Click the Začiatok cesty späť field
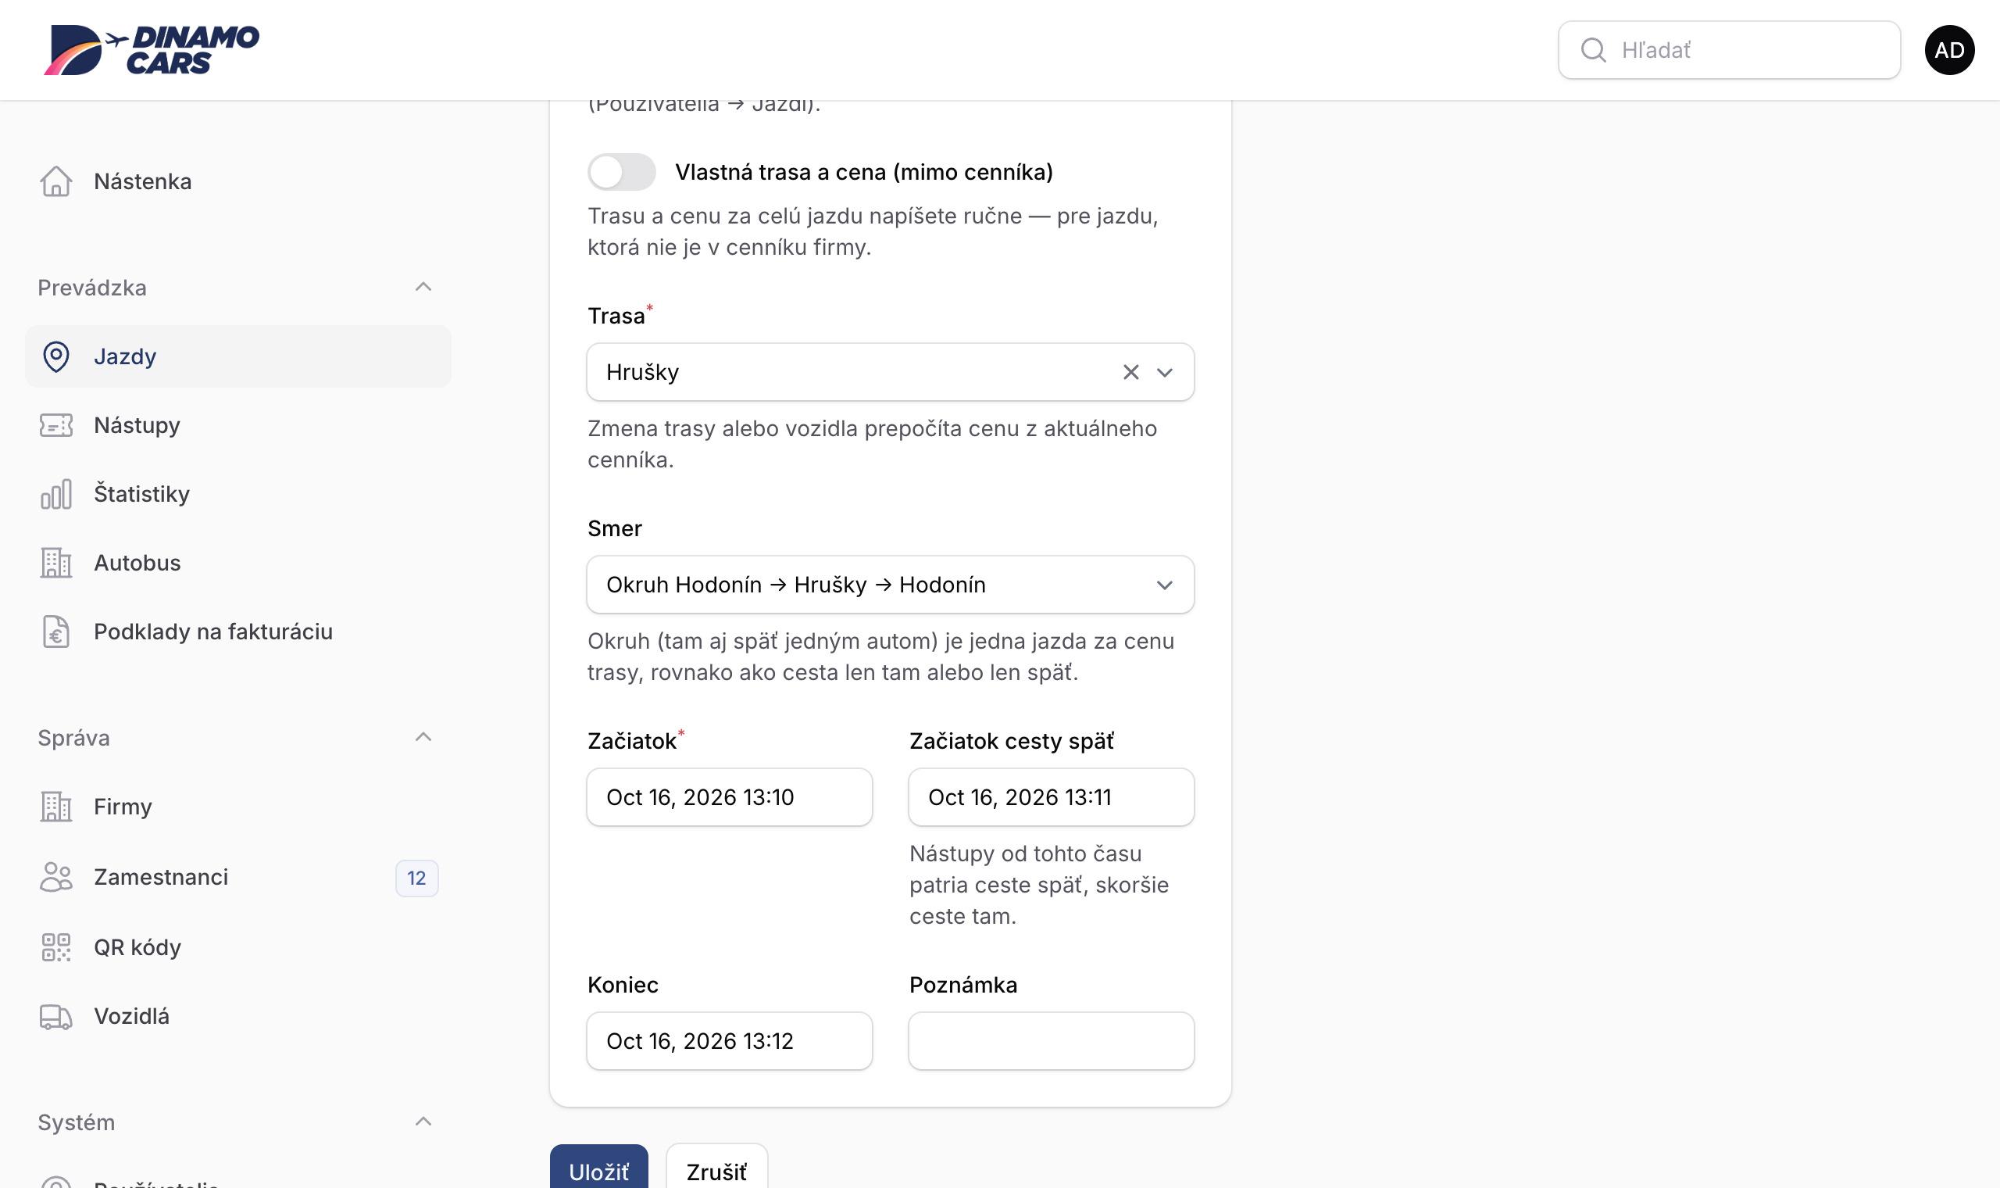Image resolution: width=2000 pixels, height=1188 pixels. (1052, 797)
